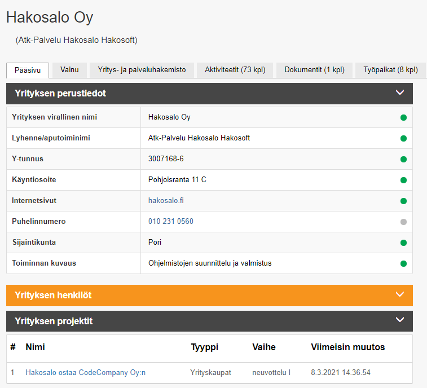Image resolution: width=427 pixels, height=388 pixels.
Task: Click the Internetsivut row label
Action: click(34, 201)
